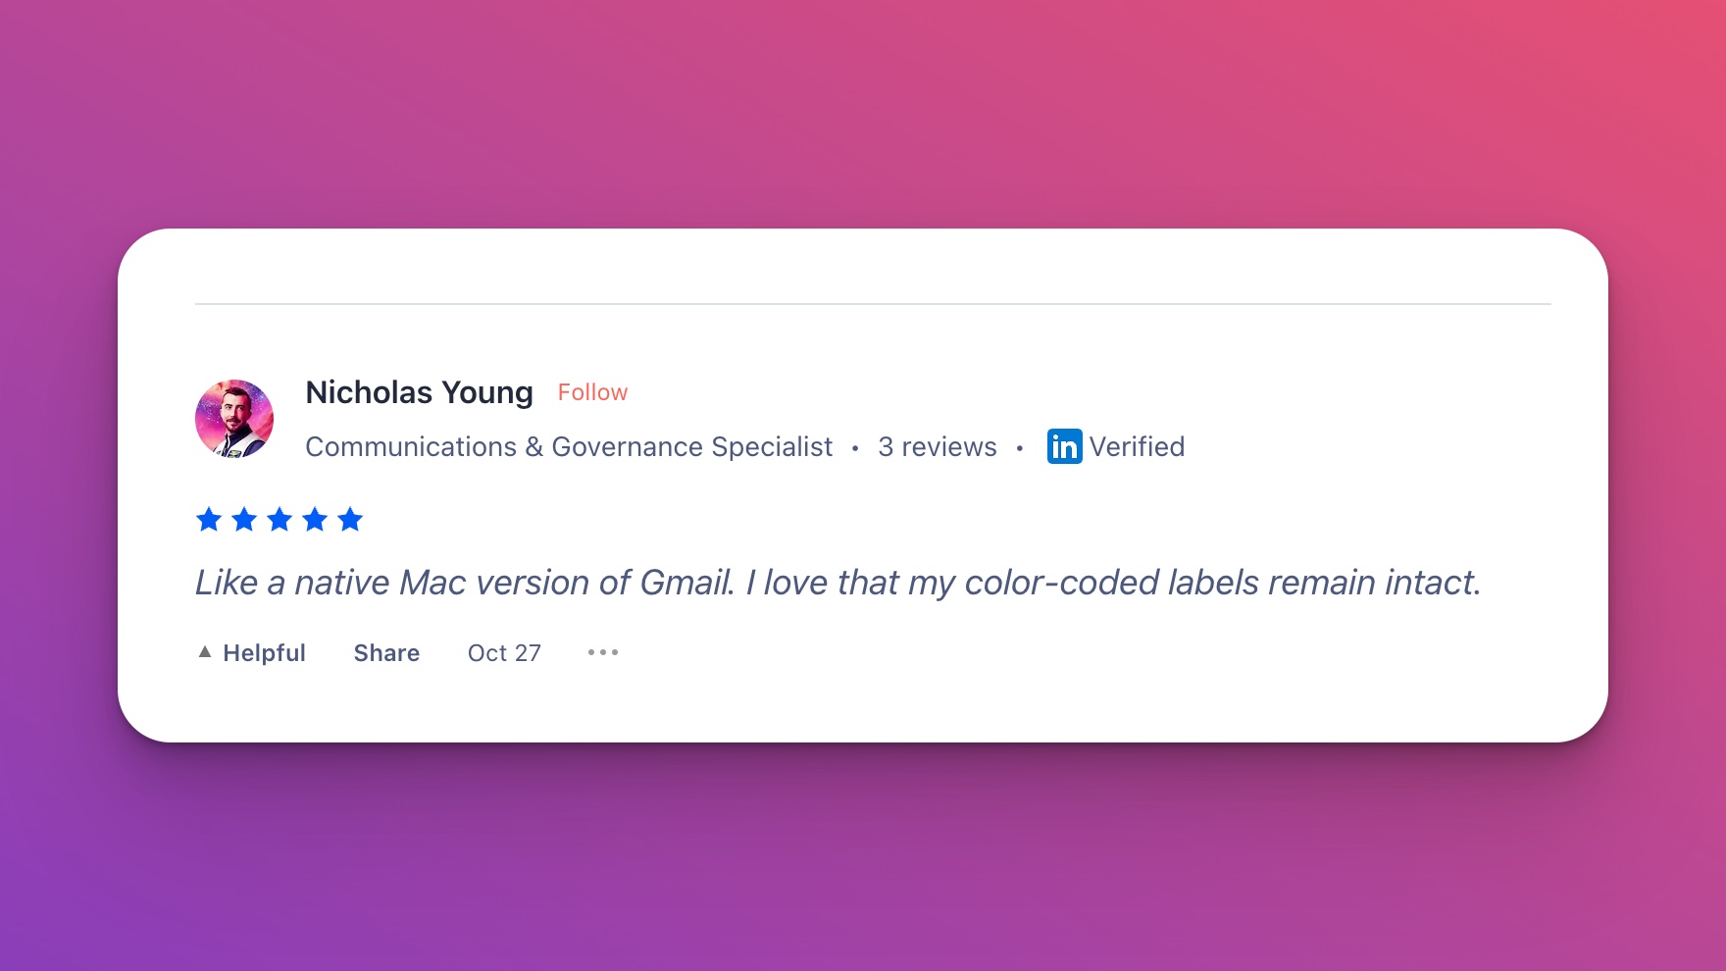
Task: Click the LinkedIn logo icon
Action: (x=1064, y=446)
